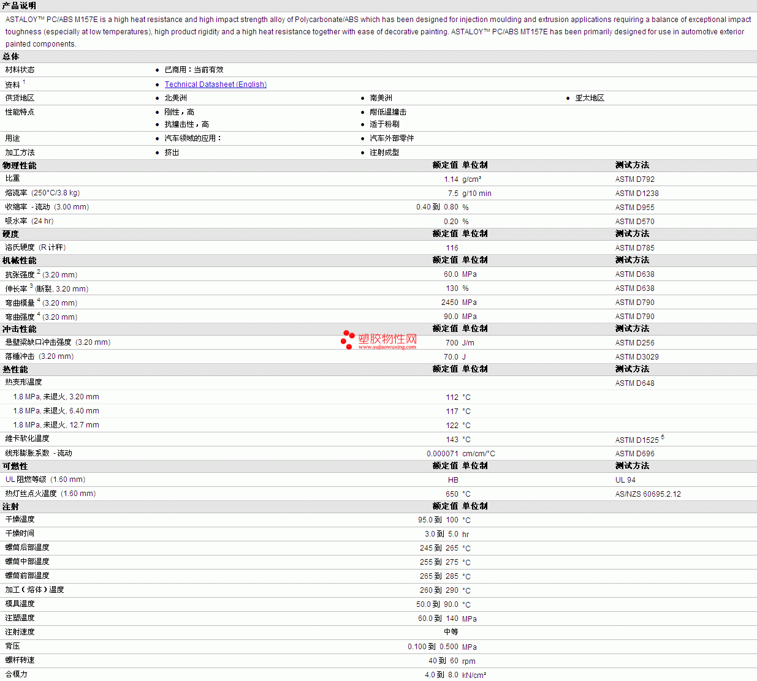Click the 产品说明 heading
The image size is (757, 681).
[20, 6]
